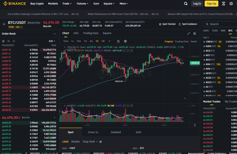Expand the arrow beside 66,496.00 mid price
Image resolution: width=237 pixels, height=154 pixels.
tap(55, 118)
